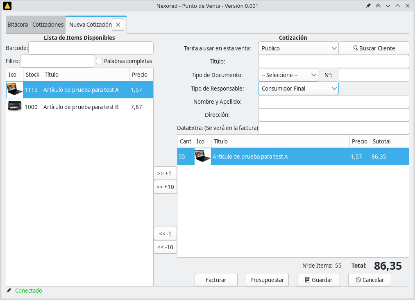Switch to the Cotizaciones tab
Viewport: 415px width, 300px height.
[48, 25]
